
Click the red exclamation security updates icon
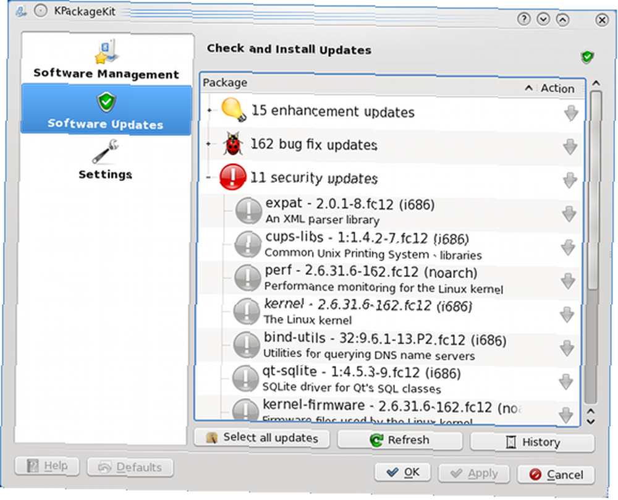point(232,177)
